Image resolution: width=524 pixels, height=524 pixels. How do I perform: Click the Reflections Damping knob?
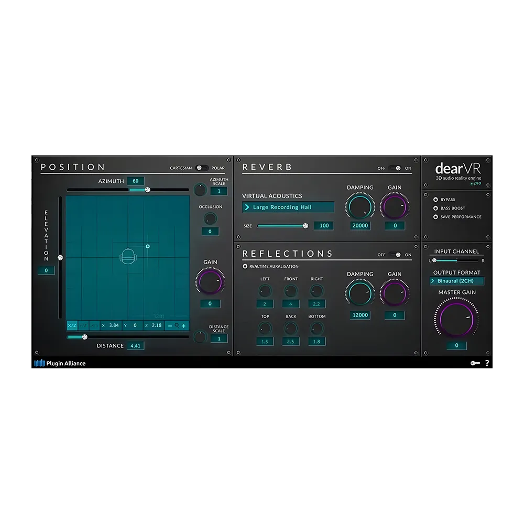[360, 293]
